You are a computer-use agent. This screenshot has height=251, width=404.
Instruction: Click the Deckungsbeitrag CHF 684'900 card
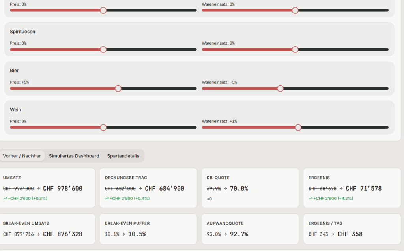[148, 188]
